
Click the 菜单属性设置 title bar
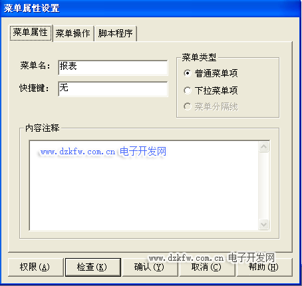click(x=151, y=9)
